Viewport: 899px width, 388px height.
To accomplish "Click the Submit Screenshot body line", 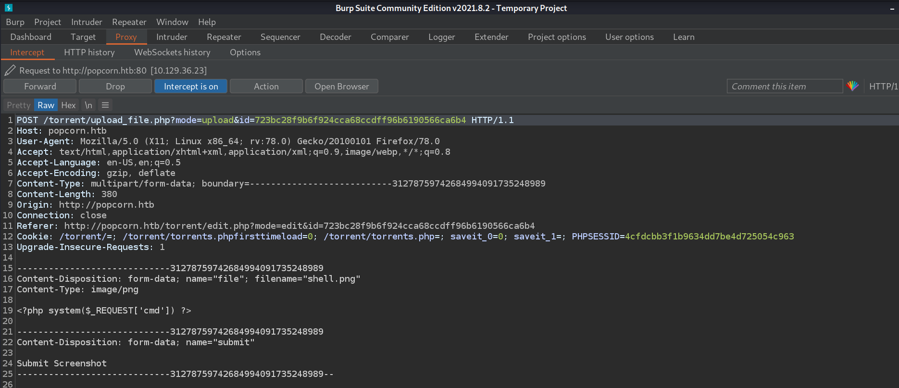I will click(62, 363).
